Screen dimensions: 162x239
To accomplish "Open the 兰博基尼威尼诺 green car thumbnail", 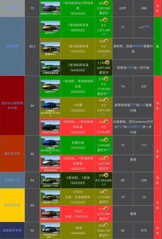I will (50, 66).
